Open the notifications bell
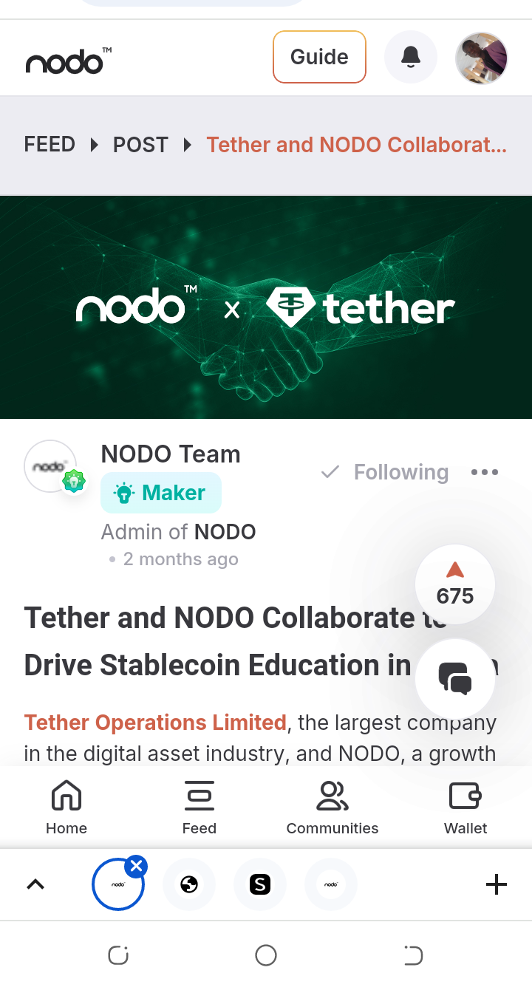532x990 pixels. 411,57
